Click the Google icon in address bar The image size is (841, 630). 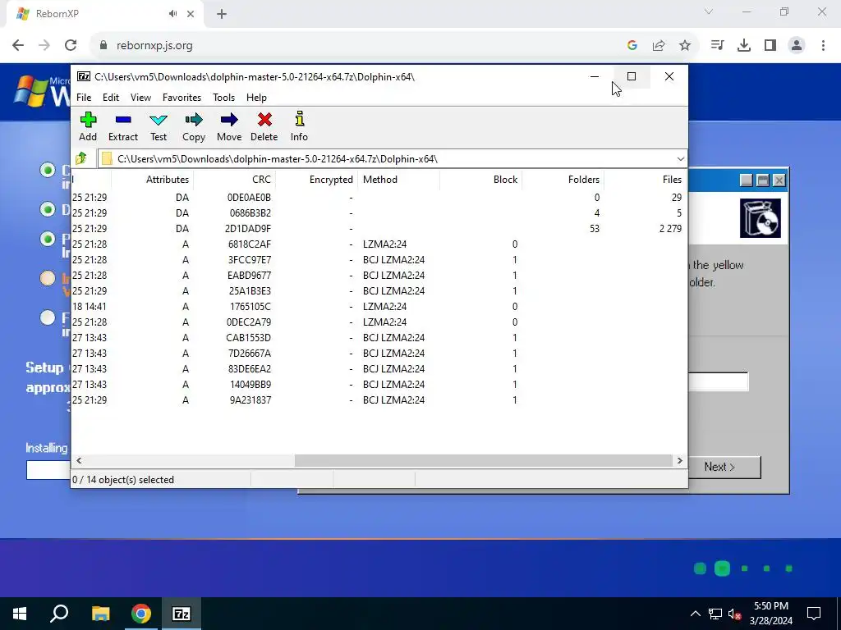click(x=632, y=46)
